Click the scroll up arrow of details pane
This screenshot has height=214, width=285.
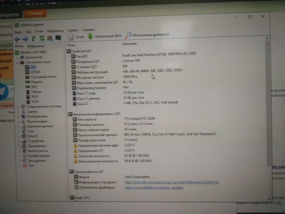coord(267,39)
